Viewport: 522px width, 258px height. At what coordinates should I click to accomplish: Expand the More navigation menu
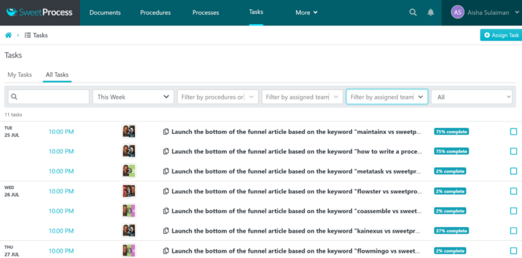[306, 13]
